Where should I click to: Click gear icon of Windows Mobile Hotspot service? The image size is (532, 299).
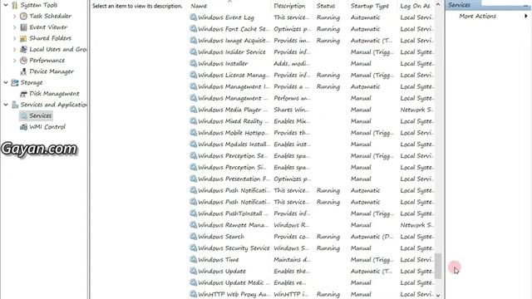(x=194, y=133)
